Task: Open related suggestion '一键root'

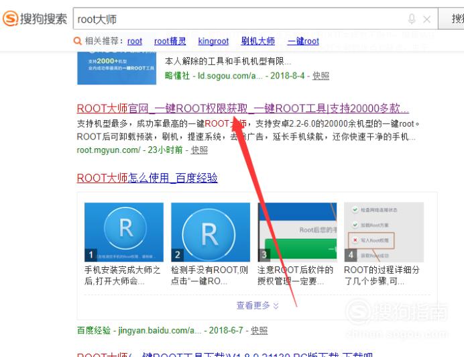Action: [303, 41]
